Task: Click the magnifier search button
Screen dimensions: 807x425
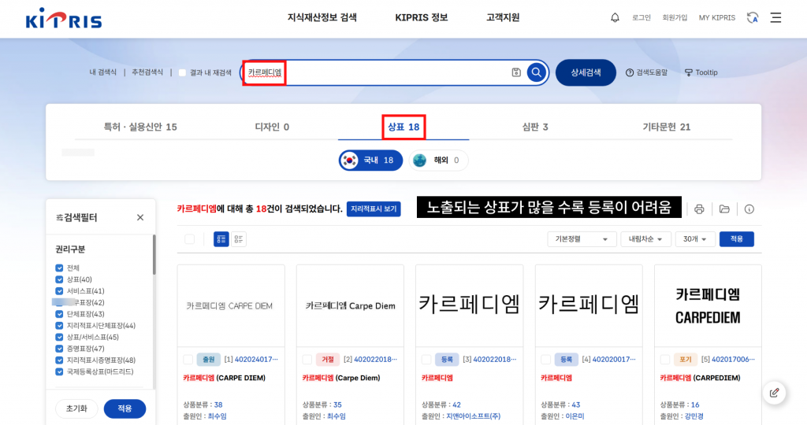Action: coord(536,72)
